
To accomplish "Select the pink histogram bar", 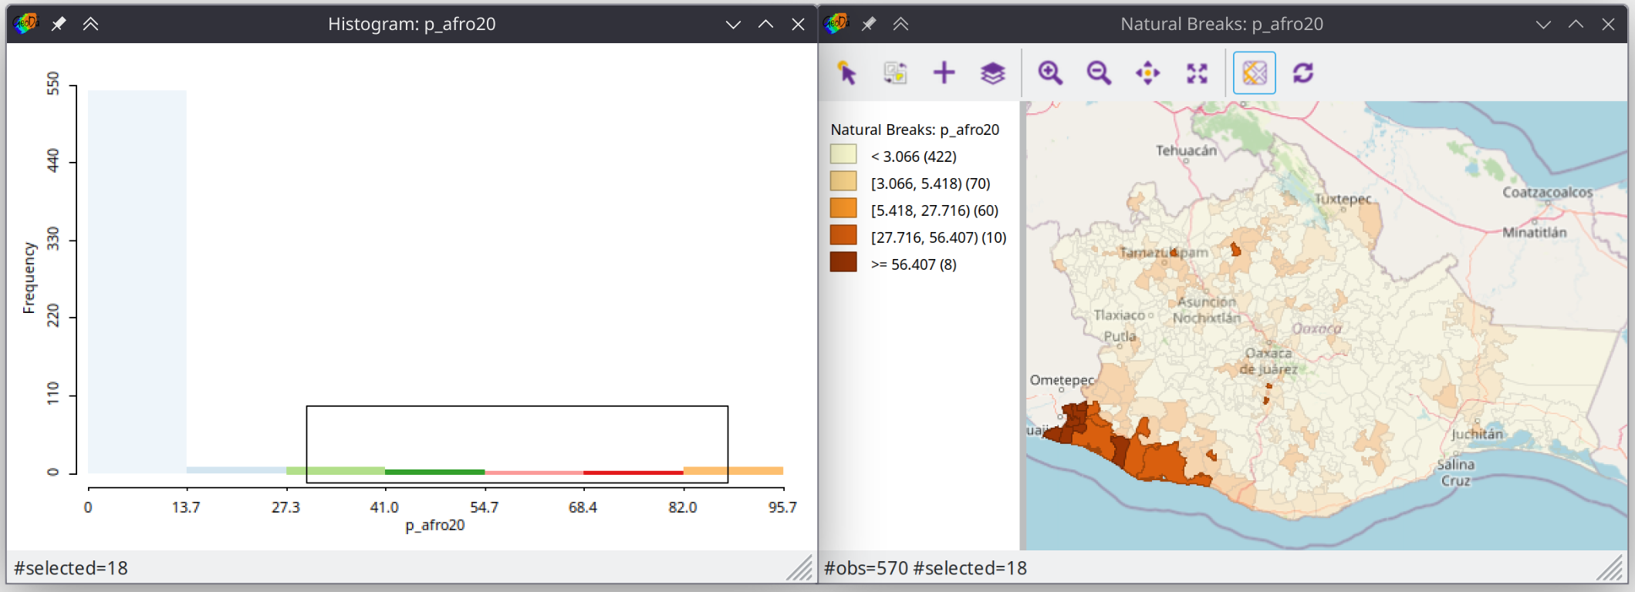I will (x=534, y=473).
